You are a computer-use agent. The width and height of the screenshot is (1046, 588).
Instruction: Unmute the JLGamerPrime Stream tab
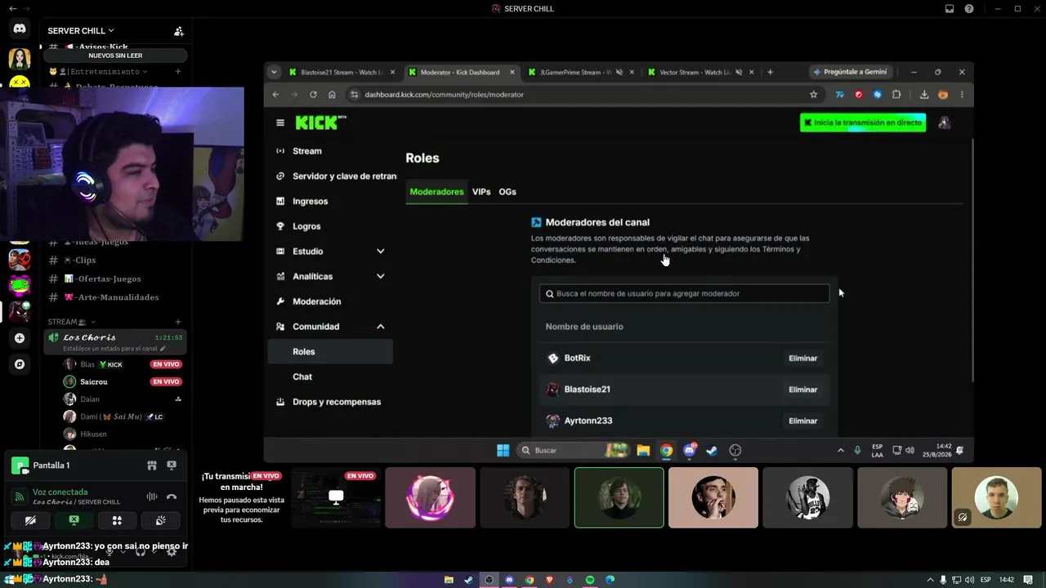619,72
